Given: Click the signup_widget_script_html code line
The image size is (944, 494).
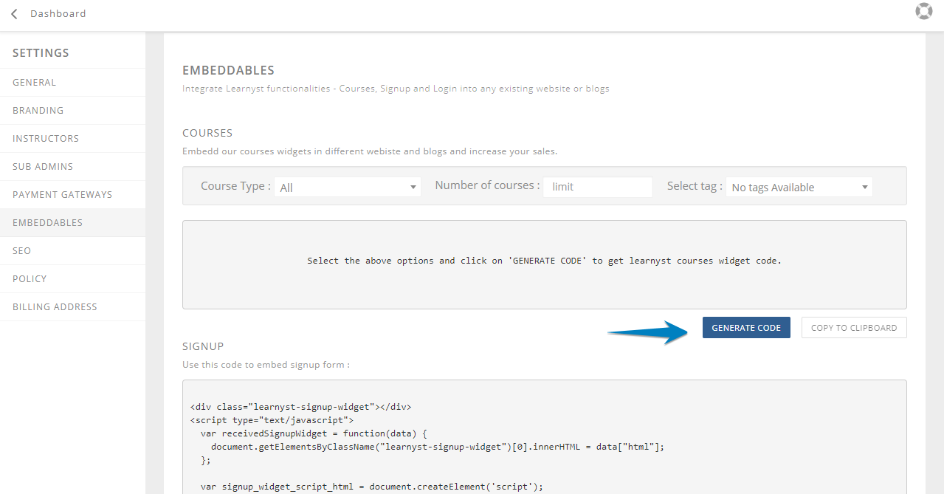Looking at the screenshot, I should (x=372, y=487).
